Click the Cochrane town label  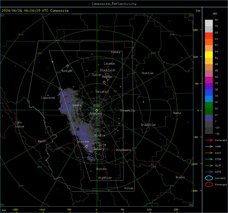pos(83,142)
